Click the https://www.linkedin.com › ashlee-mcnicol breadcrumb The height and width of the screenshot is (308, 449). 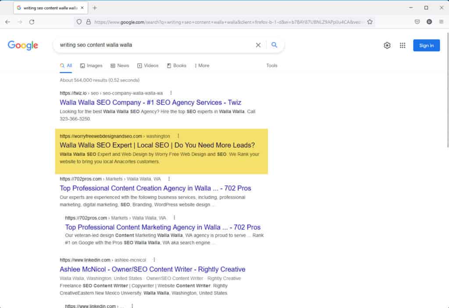click(103, 260)
